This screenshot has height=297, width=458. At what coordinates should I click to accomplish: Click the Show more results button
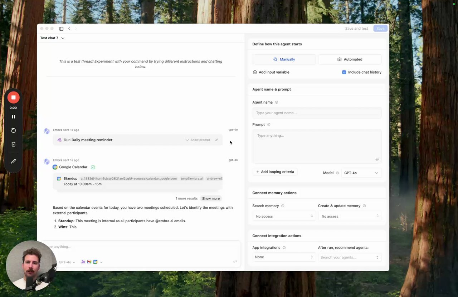click(211, 198)
